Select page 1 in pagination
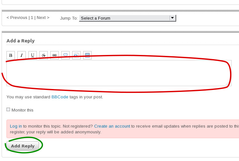Image resolution: width=239 pixels, height=161 pixels. click(x=32, y=18)
